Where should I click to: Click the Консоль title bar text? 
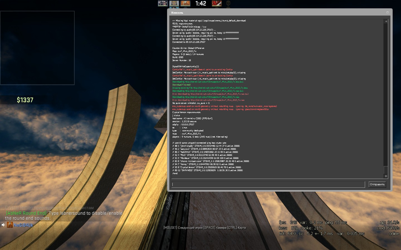click(177, 13)
